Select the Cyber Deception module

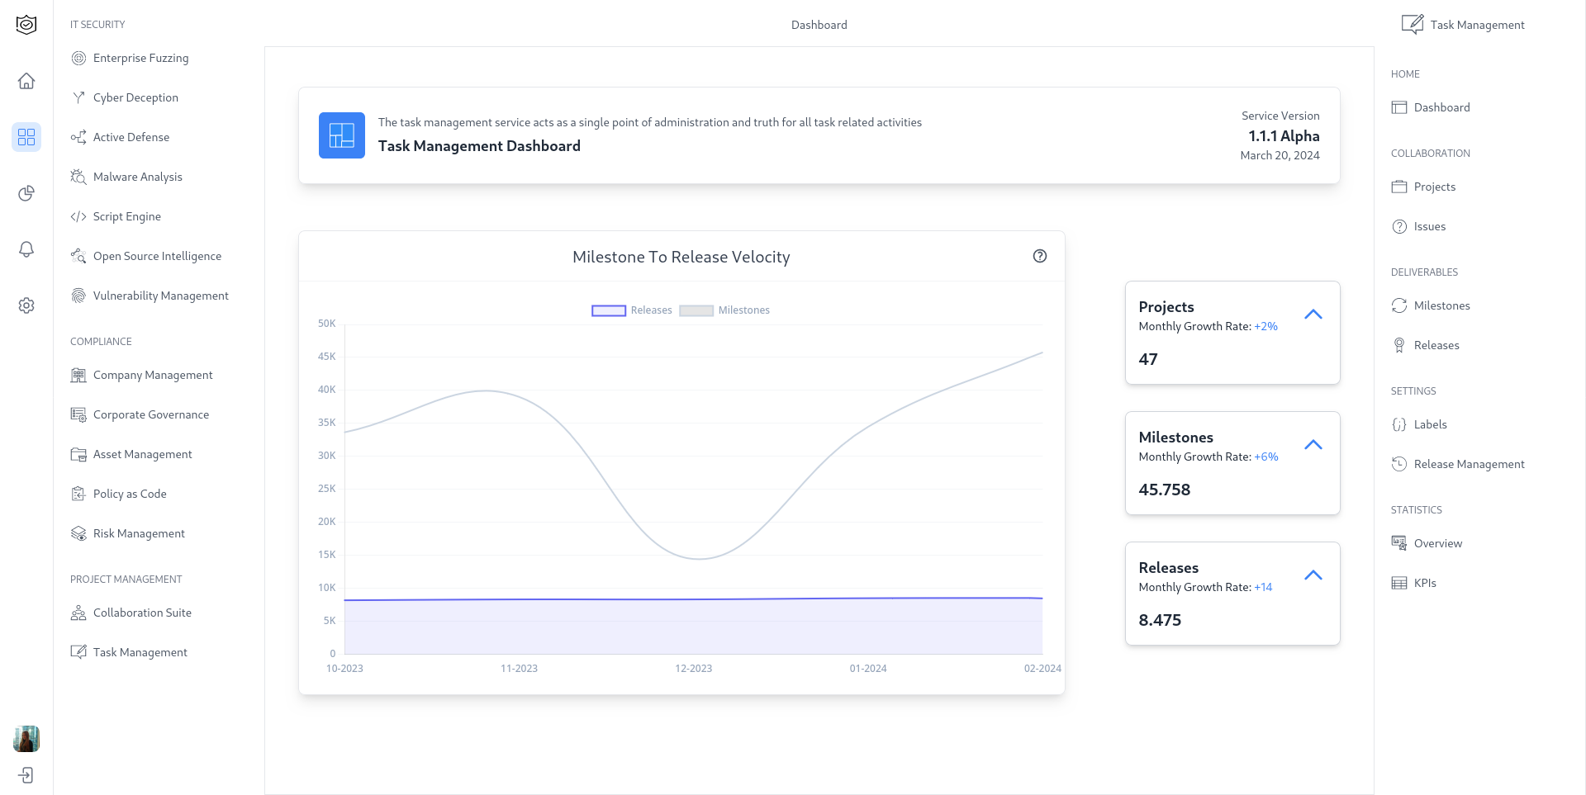(x=135, y=97)
